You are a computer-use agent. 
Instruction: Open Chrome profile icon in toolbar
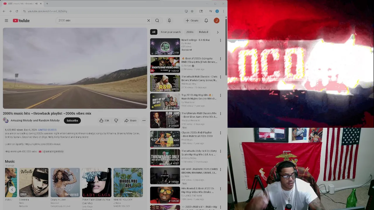pyautogui.click(x=217, y=11)
